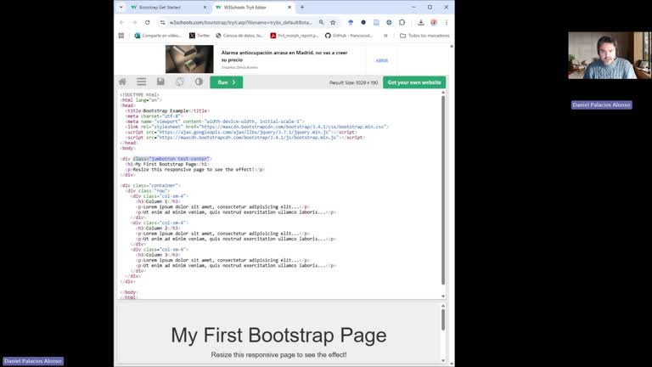Close the Bootstrap Get Started tab
652x367 pixels.
205,8
